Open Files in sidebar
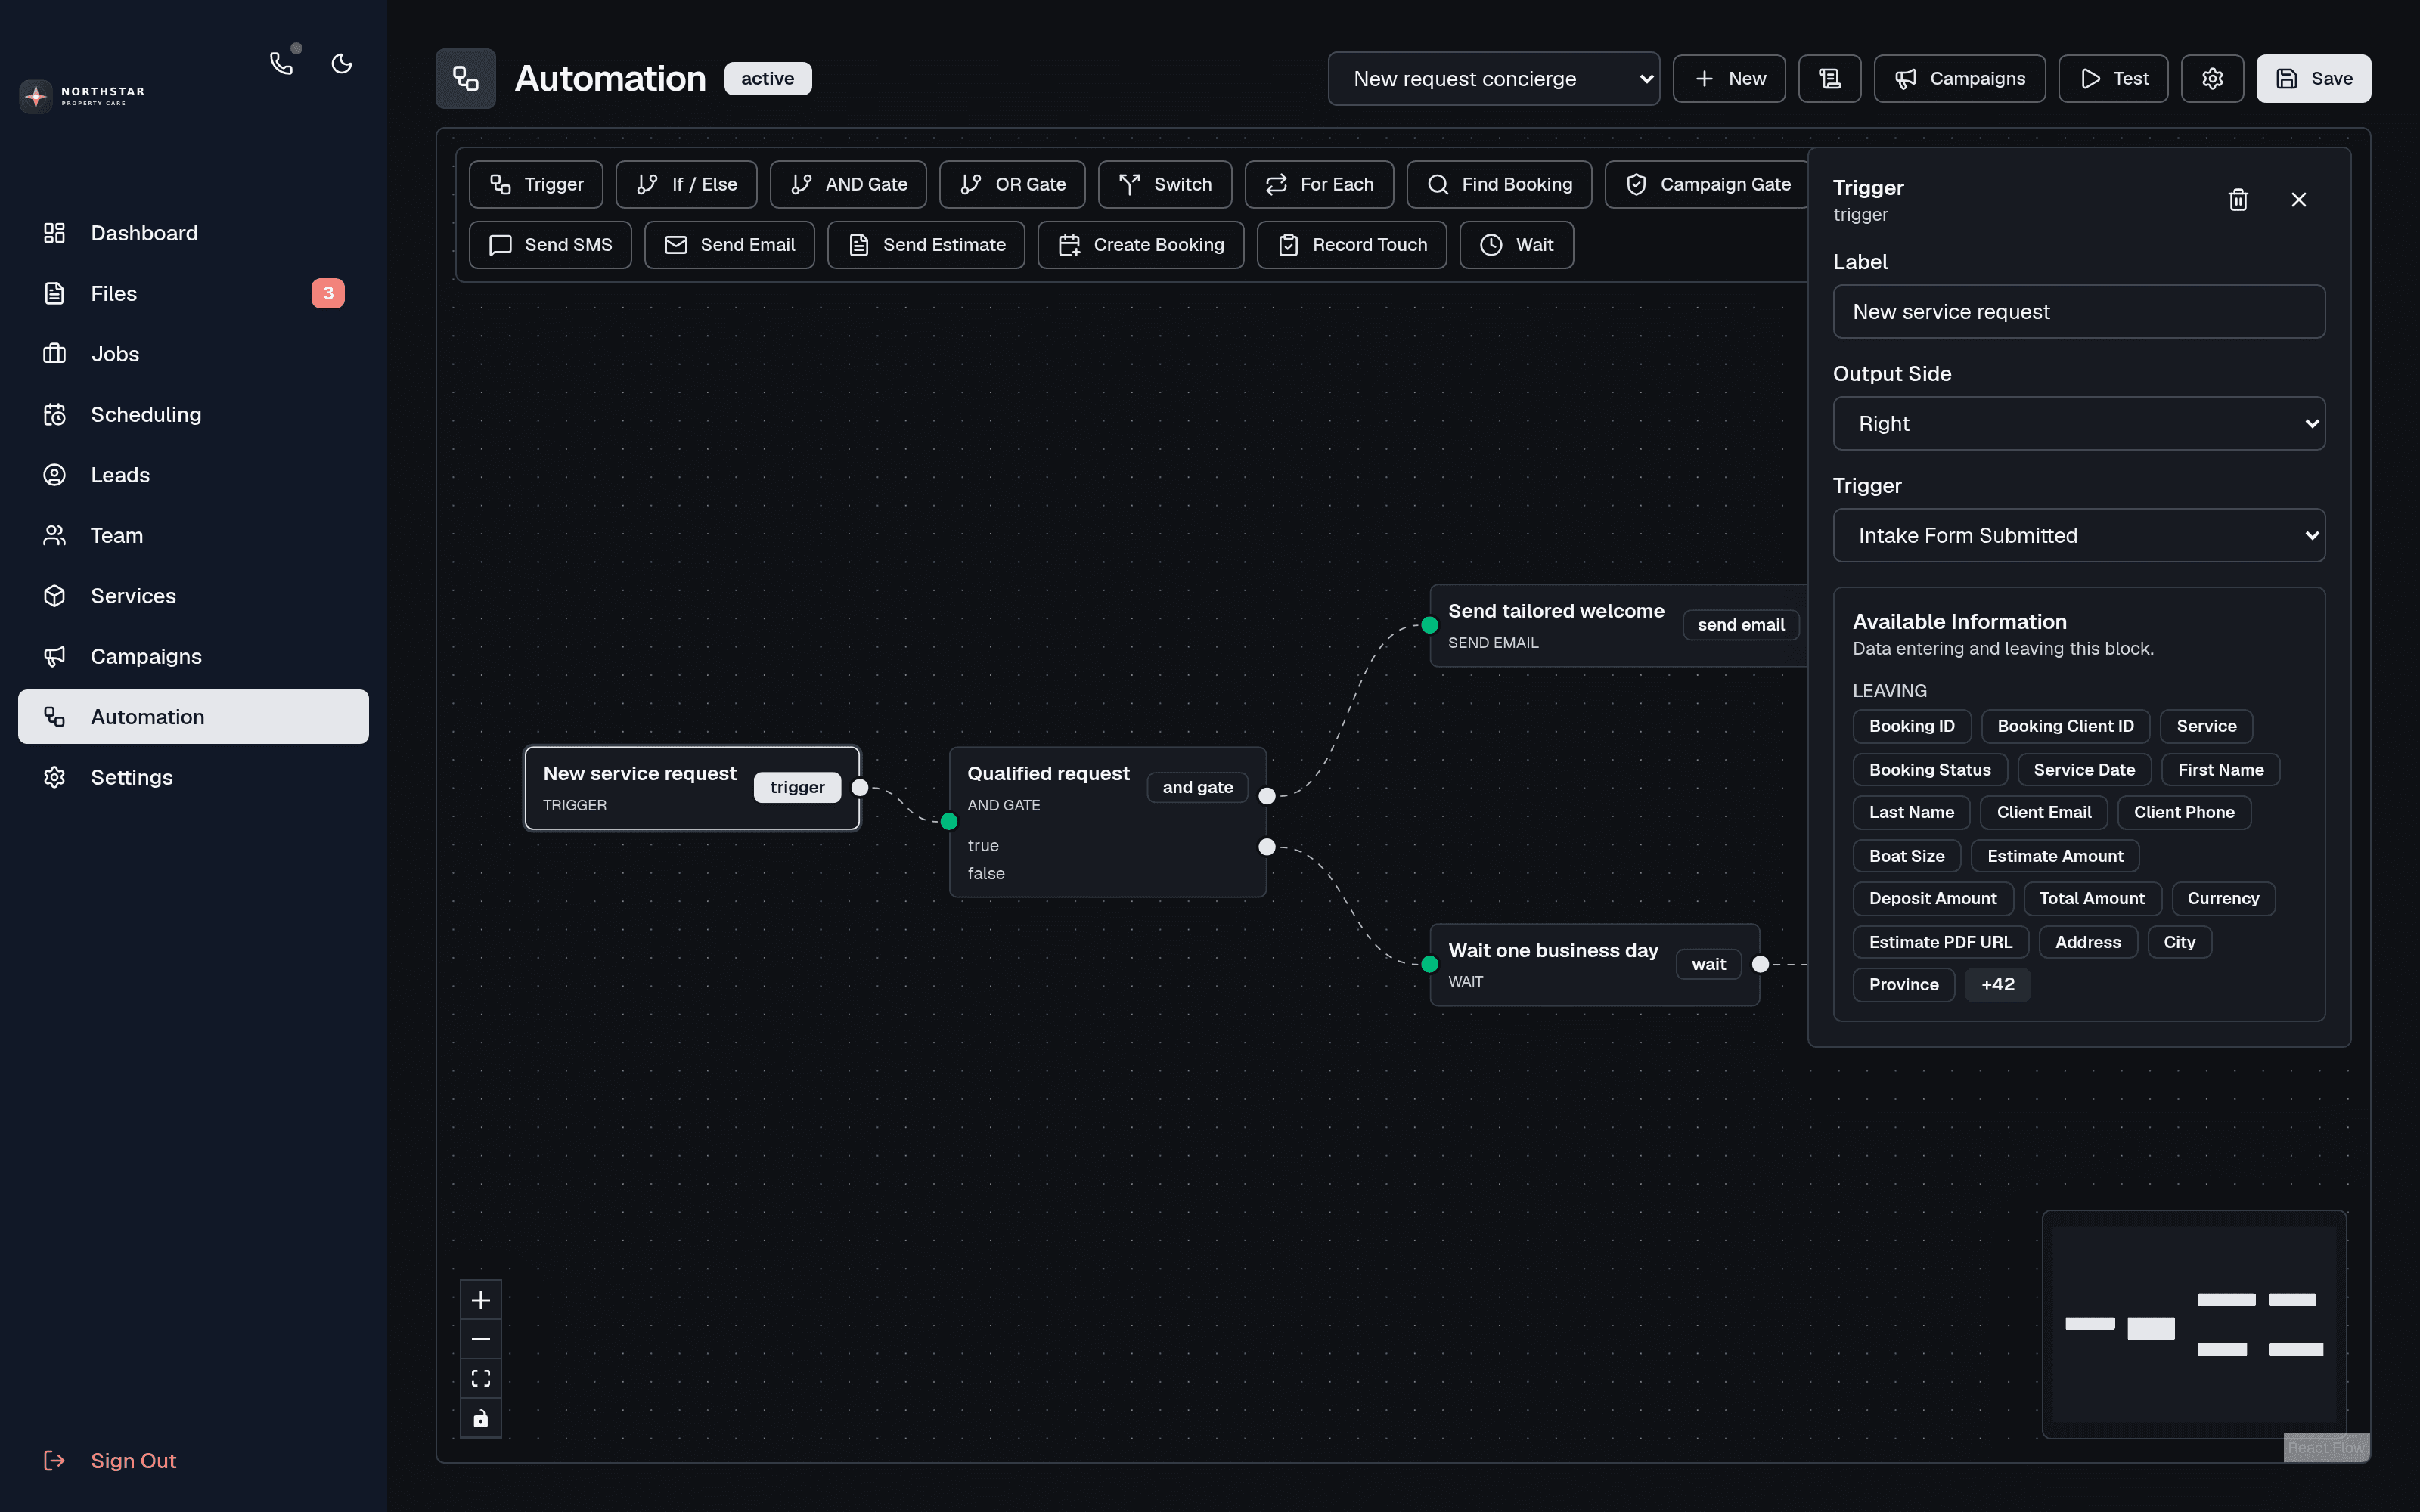The image size is (2420, 1512). (193, 293)
